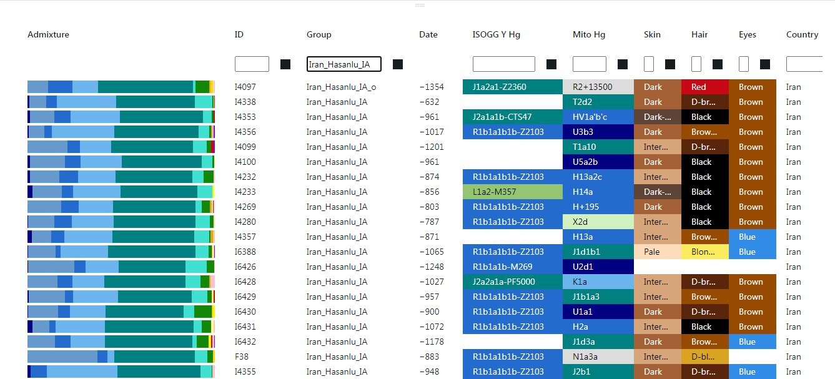
Task: Select the L1a2-M357 haplogroup cell
Action: point(513,192)
